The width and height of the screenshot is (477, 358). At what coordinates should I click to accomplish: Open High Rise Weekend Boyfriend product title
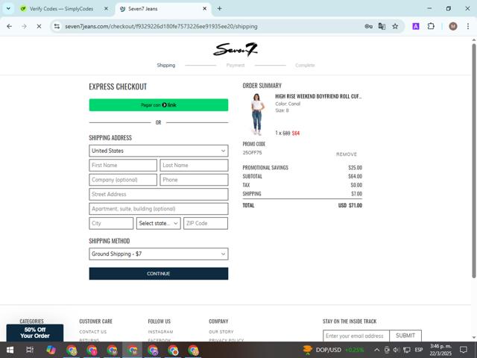318,96
